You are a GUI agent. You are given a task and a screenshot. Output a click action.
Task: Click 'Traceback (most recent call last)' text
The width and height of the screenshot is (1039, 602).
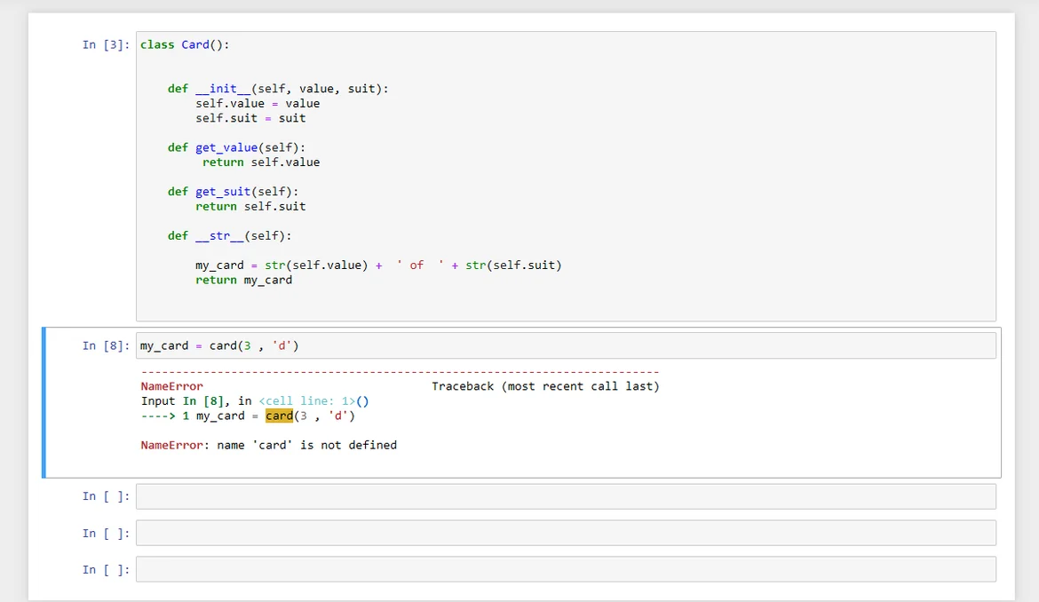point(545,386)
